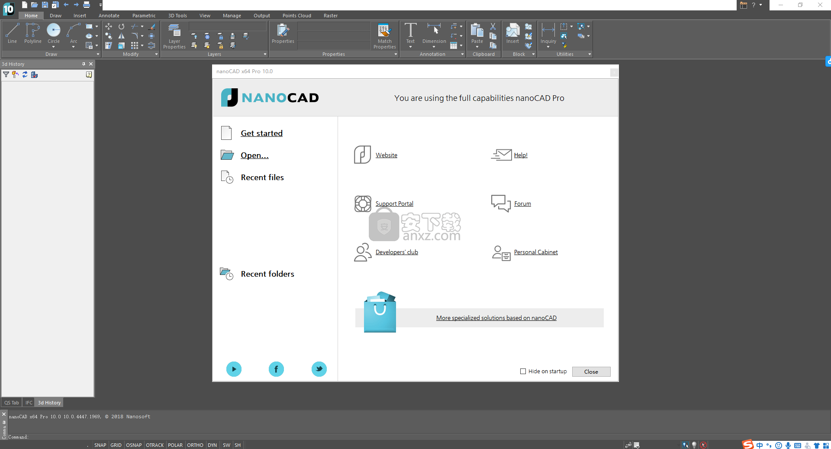The height and width of the screenshot is (449, 831).
Task: Select the Text annotation tool
Action: tap(410, 33)
